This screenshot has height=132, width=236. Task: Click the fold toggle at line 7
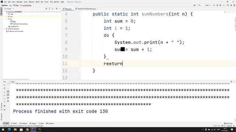point(80,36)
